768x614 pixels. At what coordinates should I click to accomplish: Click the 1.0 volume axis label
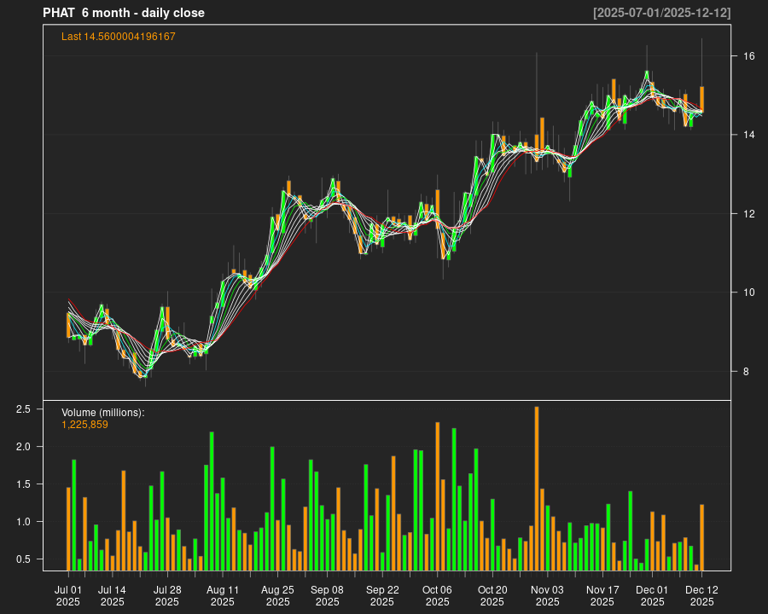pos(24,522)
